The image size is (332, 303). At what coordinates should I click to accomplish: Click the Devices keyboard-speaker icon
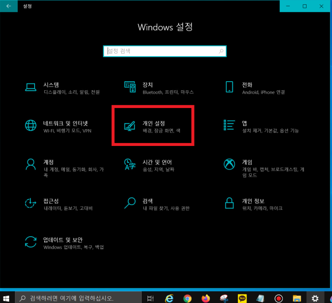tap(130, 87)
